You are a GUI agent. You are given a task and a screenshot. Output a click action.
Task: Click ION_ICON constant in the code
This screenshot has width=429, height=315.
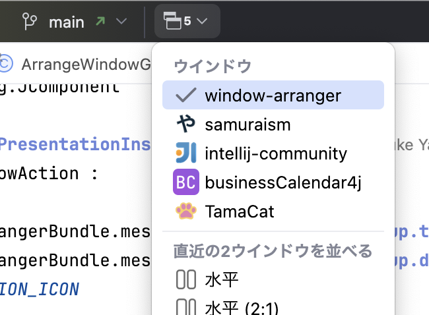coord(40,289)
